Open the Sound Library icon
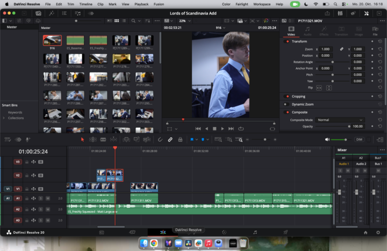The width and height of the screenshot is (387, 251). click(77, 13)
